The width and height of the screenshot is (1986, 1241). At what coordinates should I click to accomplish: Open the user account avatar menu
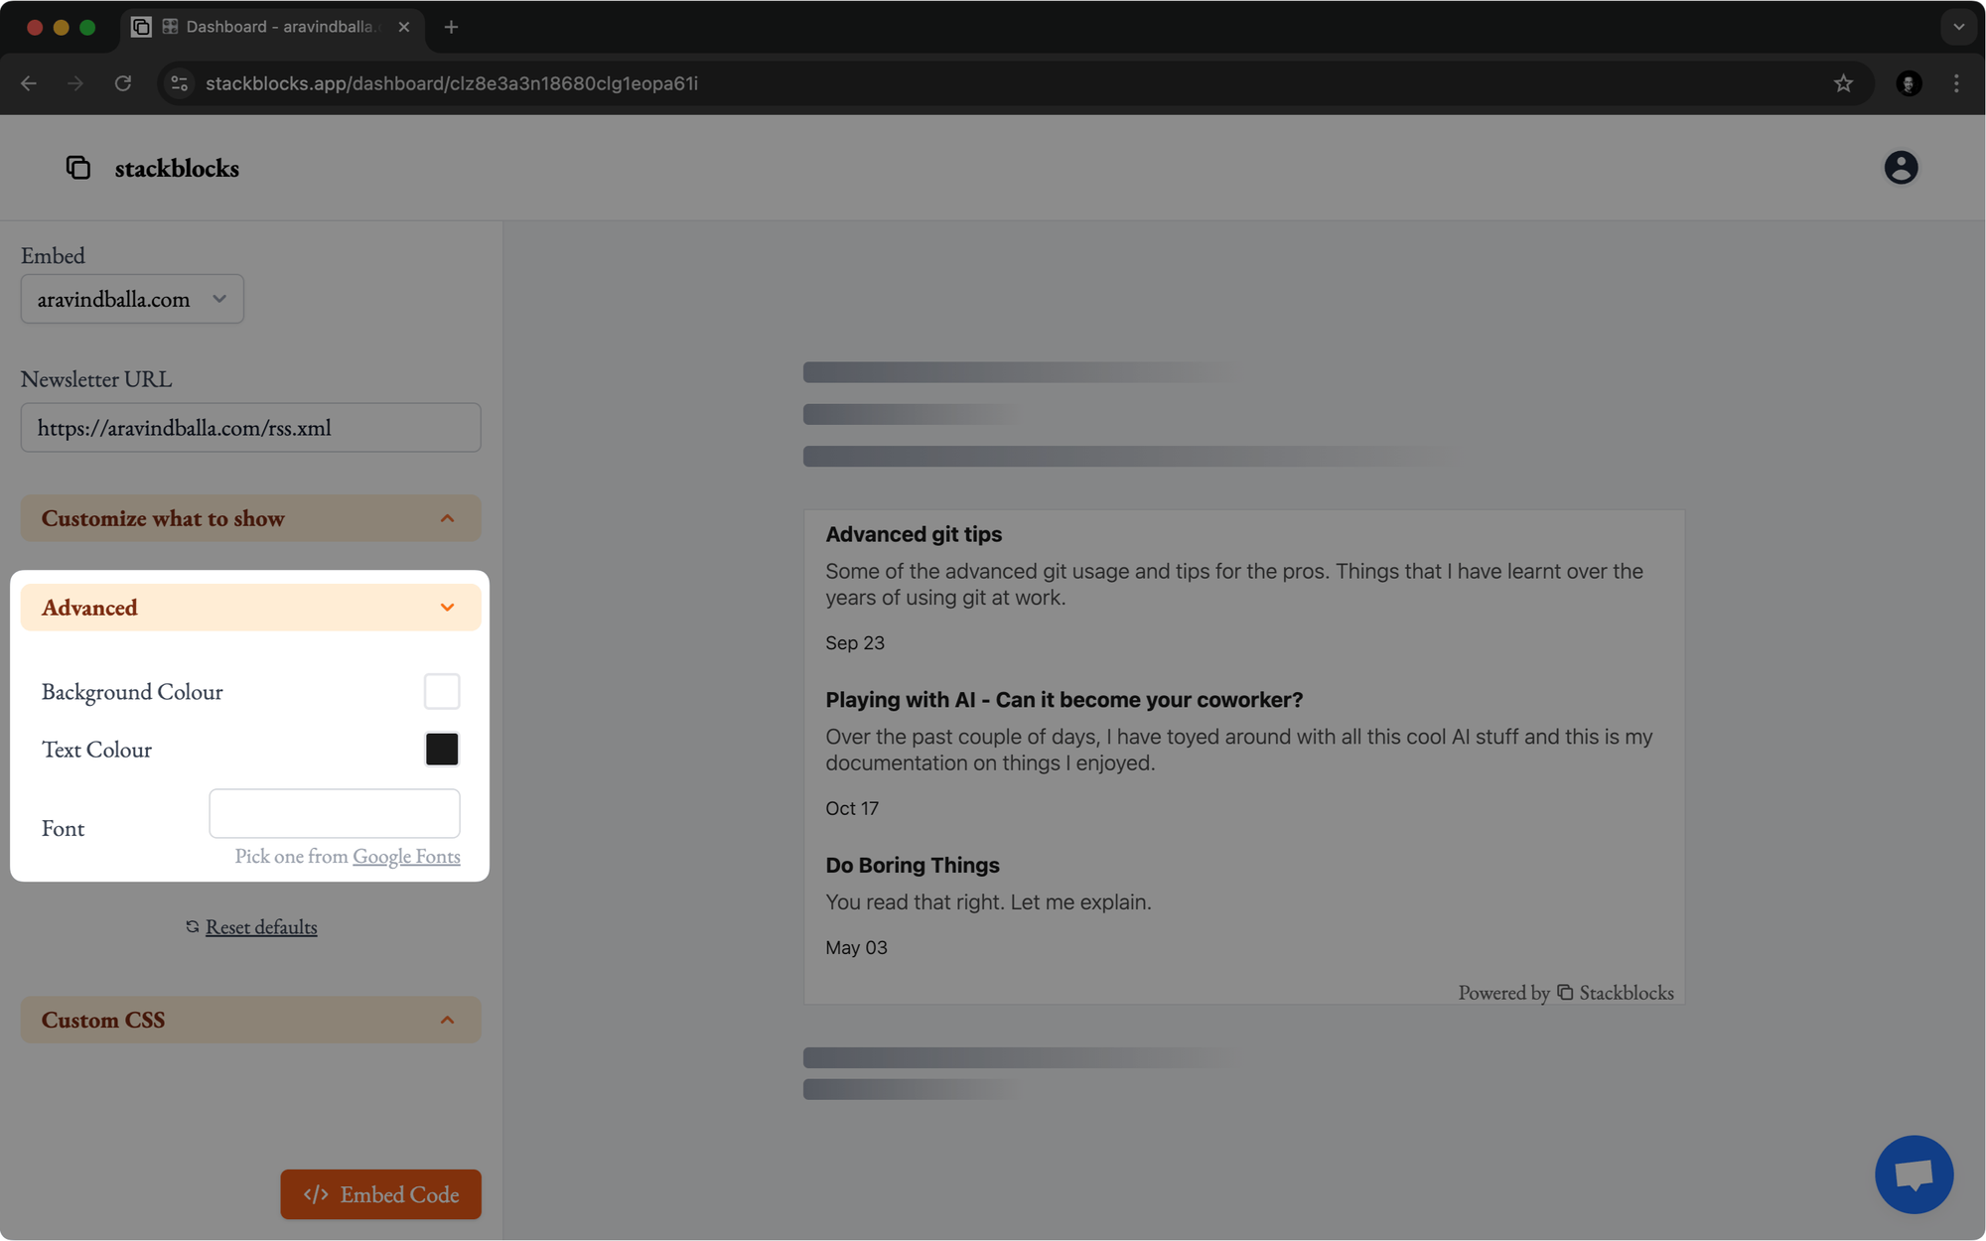click(x=1901, y=168)
